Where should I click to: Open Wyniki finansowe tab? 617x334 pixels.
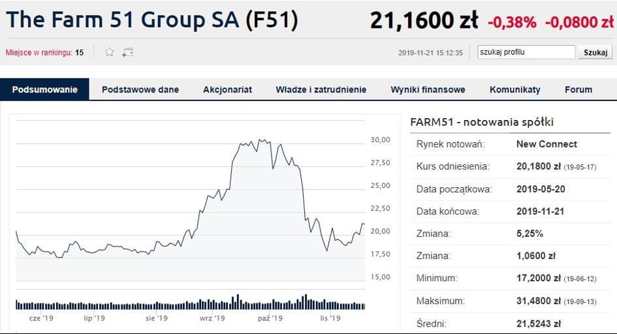click(428, 89)
